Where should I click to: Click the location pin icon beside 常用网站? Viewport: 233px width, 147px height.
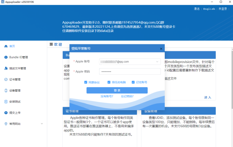6,124
